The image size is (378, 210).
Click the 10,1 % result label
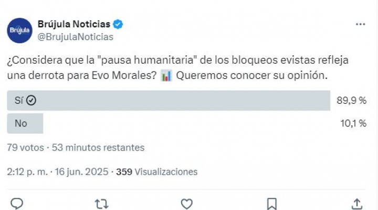tap(353, 124)
